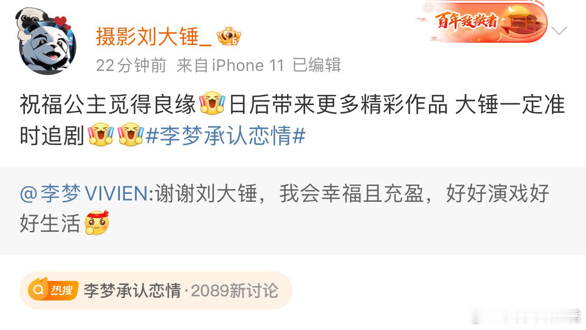Expand the post options chevron at top right
The image size is (586, 330).
pos(559,30)
